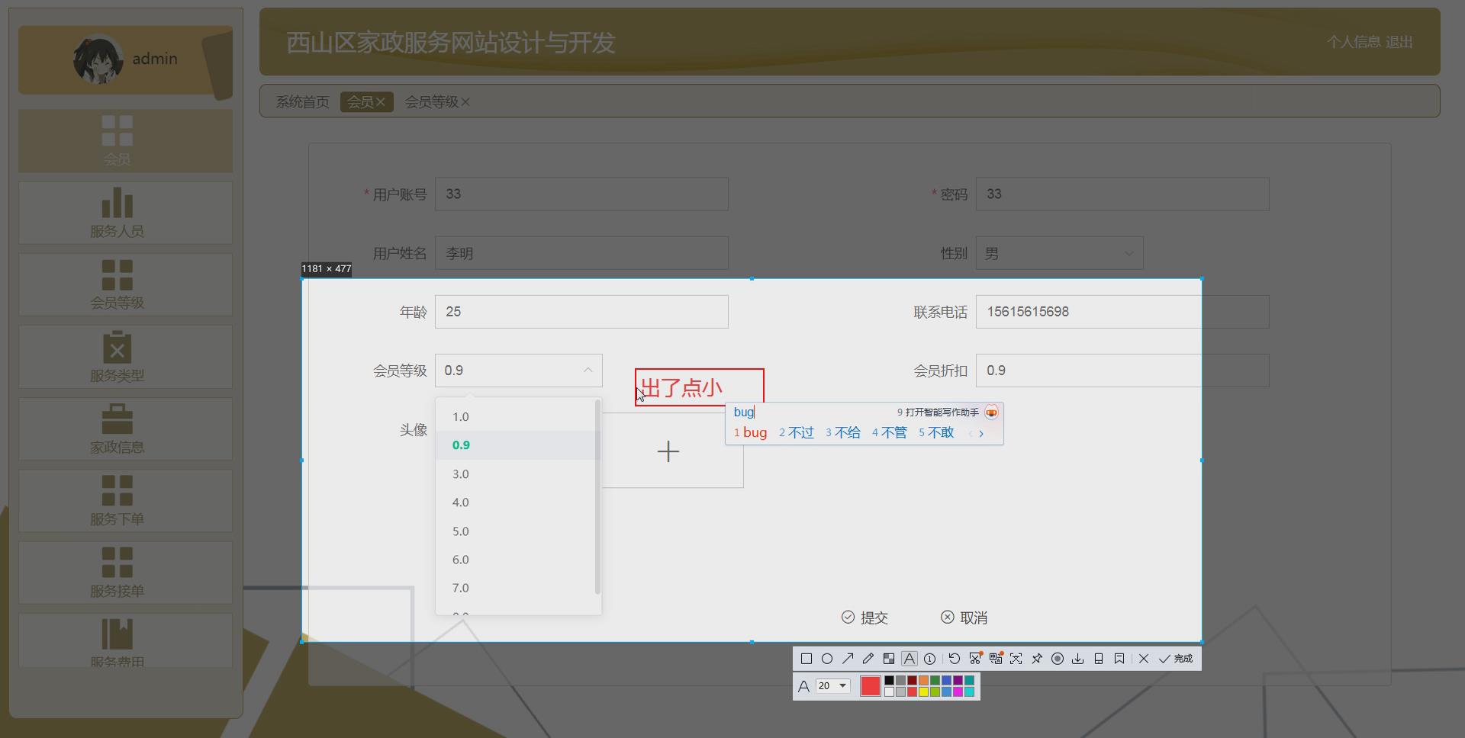
Task: Pick the arrow drawing tool
Action: coord(848,659)
